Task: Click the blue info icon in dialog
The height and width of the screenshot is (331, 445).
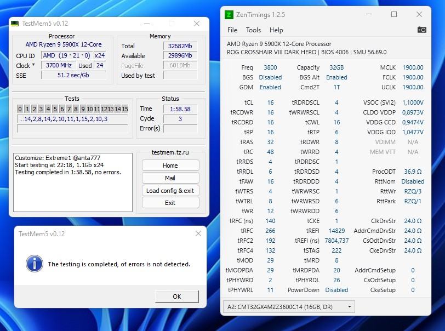Action: pos(35,264)
